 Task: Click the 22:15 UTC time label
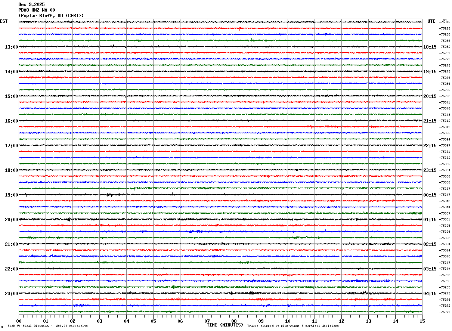430,146
